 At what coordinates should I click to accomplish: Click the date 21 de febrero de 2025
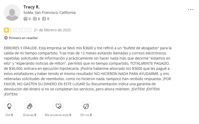point(52,30)
